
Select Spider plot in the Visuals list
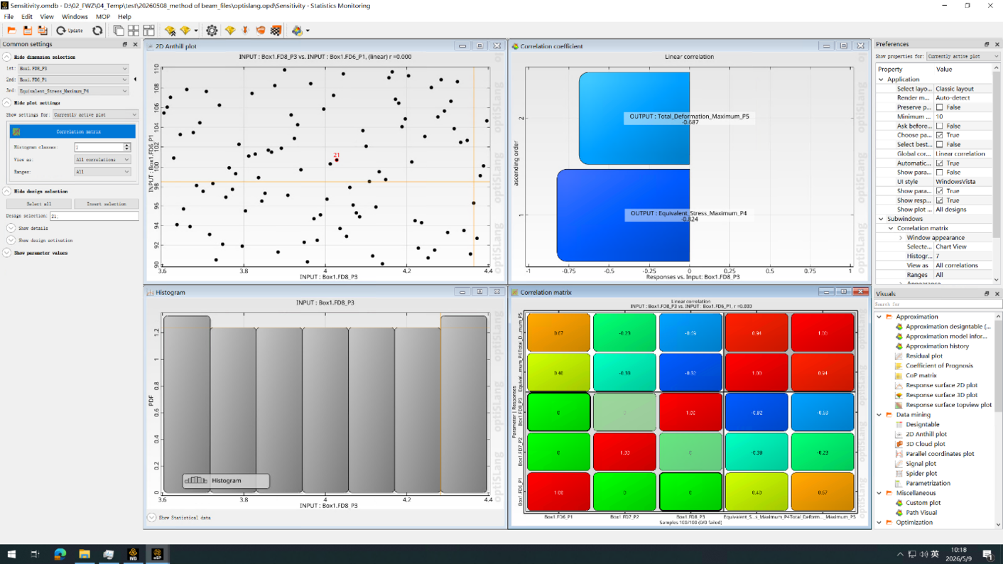click(x=921, y=473)
